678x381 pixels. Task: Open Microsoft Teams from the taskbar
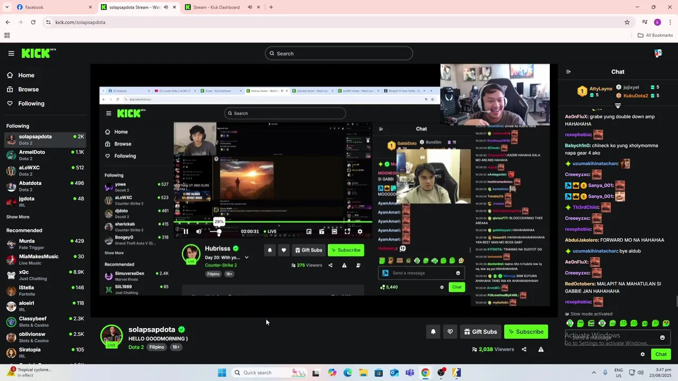[x=409, y=373]
